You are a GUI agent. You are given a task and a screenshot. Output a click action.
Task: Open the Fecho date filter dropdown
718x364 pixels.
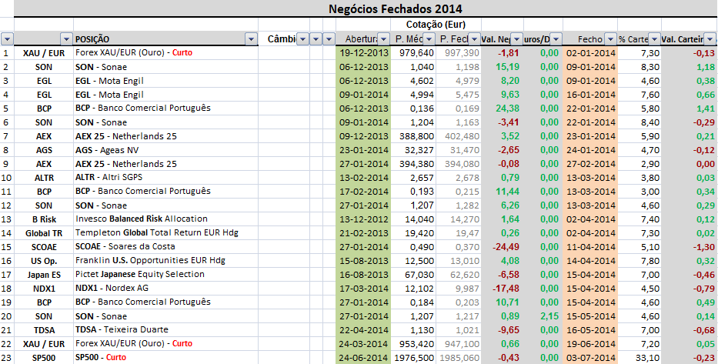610,38
